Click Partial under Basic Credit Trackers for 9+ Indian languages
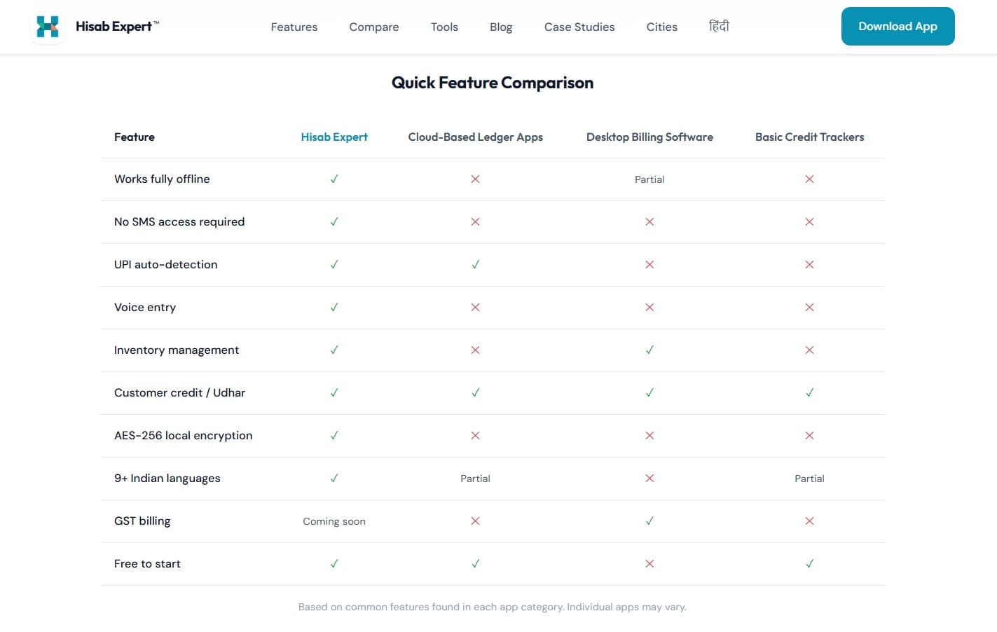 pos(809,479)
